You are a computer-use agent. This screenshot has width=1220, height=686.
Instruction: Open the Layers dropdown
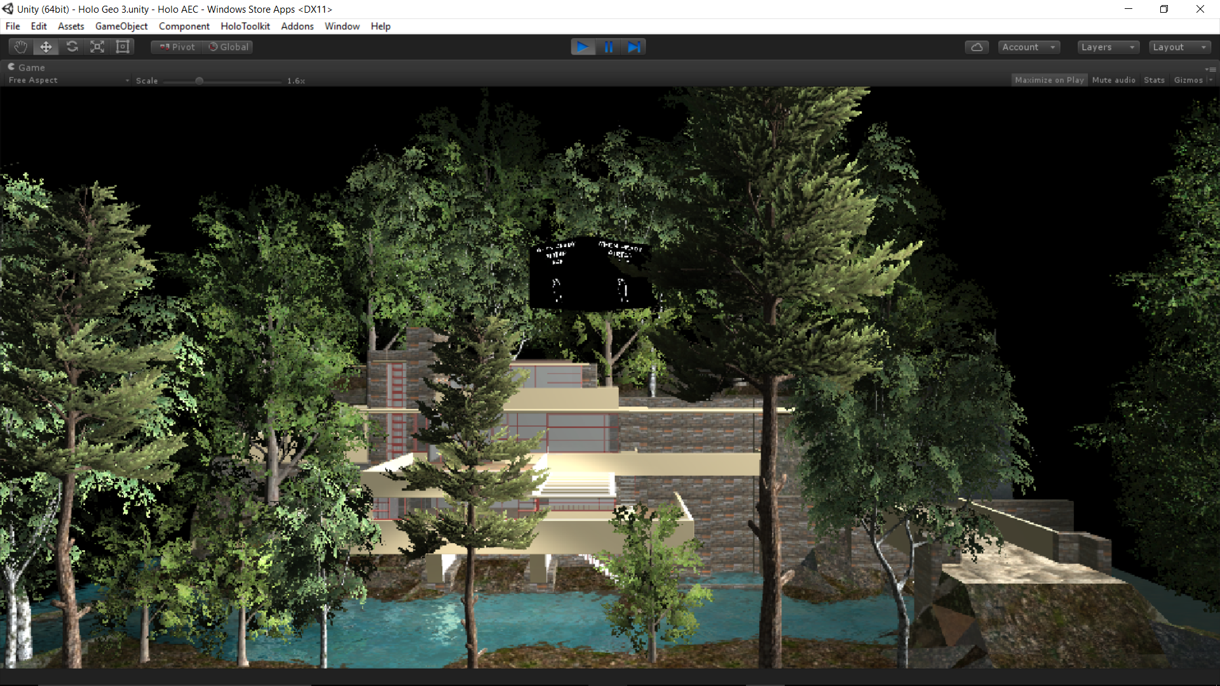[1108, 47]
